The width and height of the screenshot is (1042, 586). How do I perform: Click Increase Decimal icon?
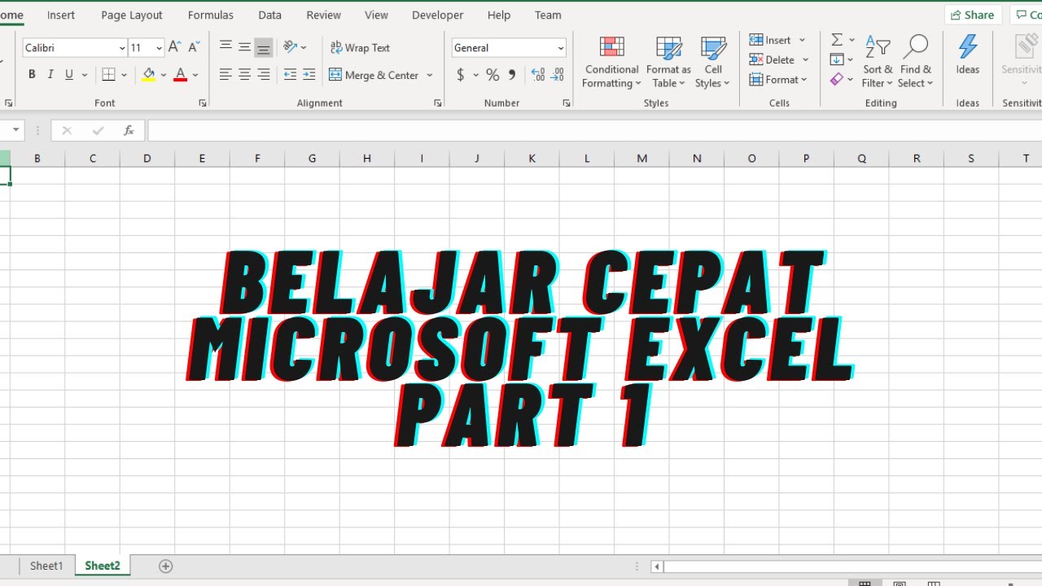pyautogui.click(x=538, y=75)
